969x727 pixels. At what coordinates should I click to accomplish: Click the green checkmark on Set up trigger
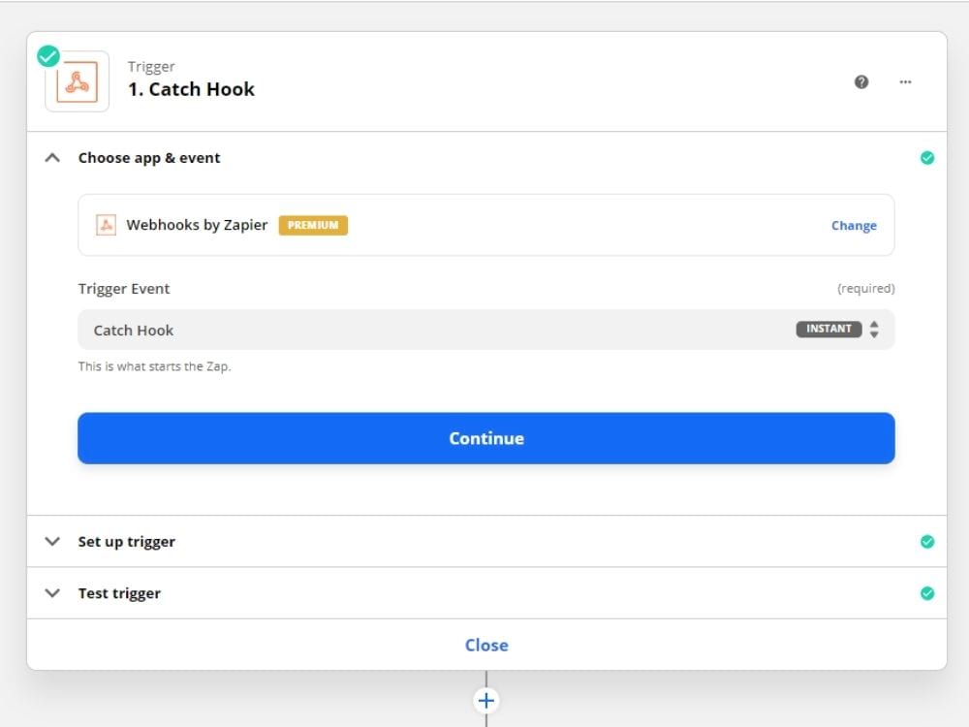click(927, 542)
